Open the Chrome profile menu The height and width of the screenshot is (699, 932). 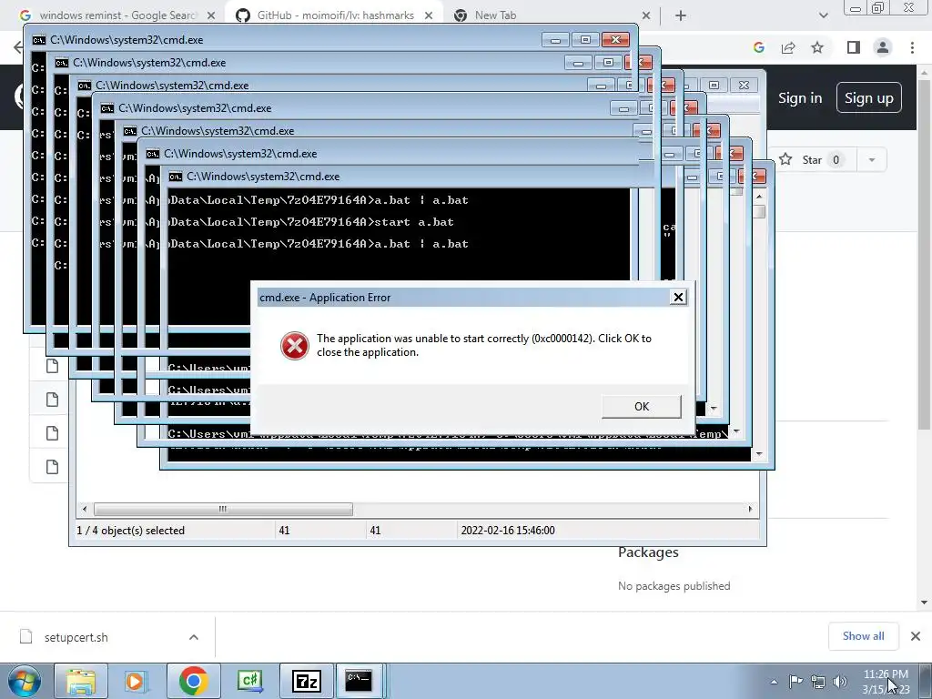point(883,47)
